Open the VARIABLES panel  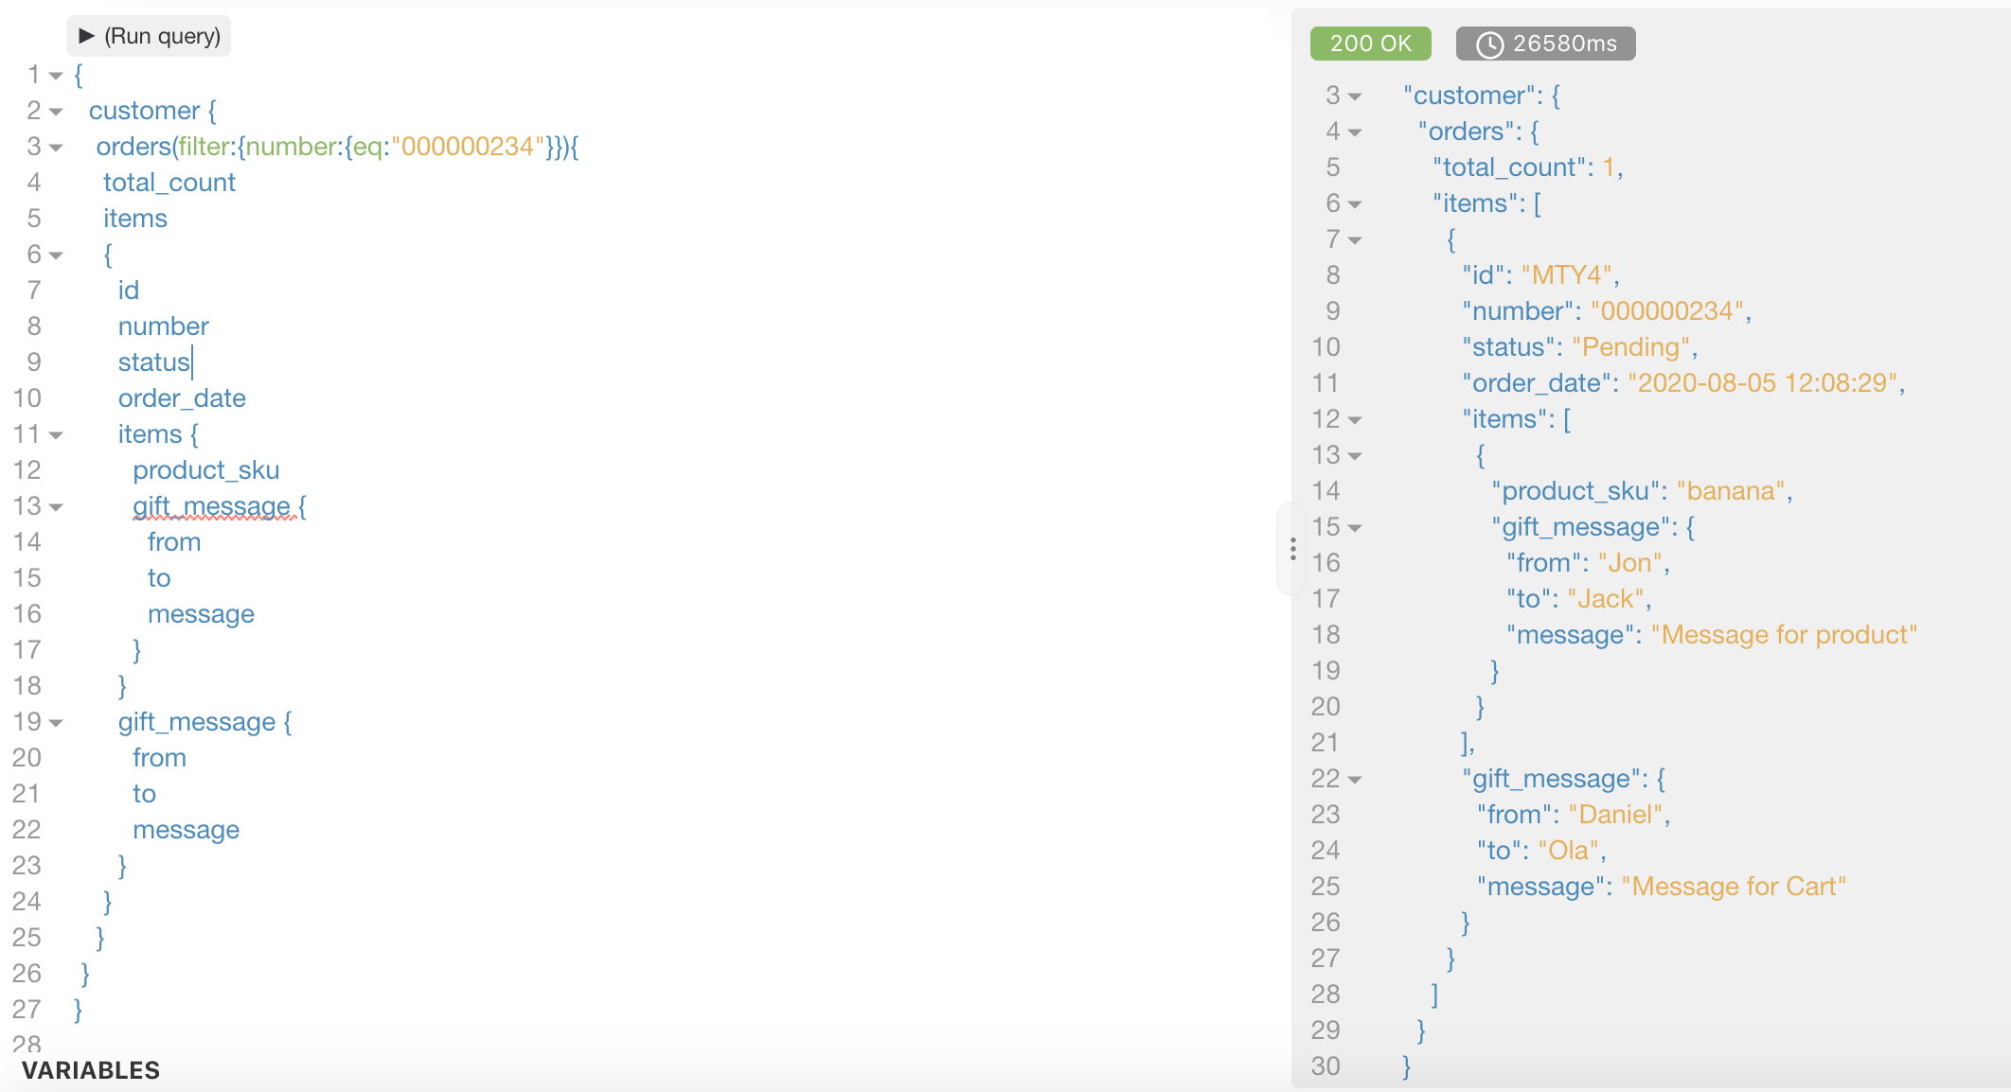(x=91, y=1070)
